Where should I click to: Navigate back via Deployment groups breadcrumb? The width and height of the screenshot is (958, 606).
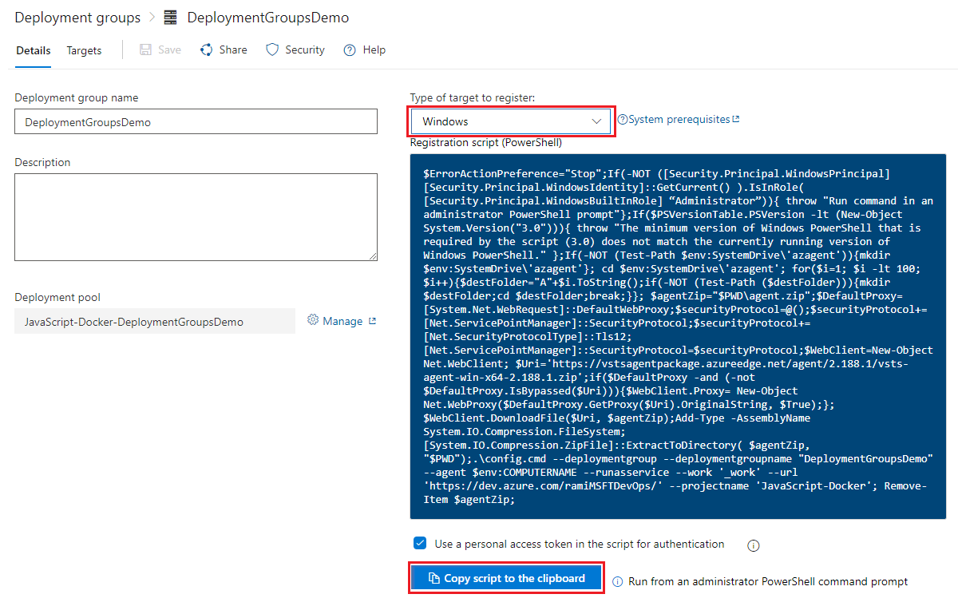[77, 17]
